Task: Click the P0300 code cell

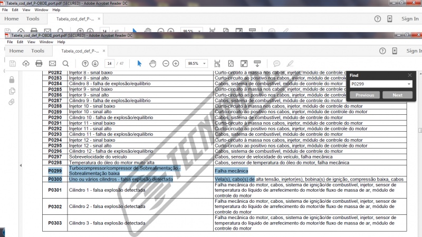Action: coord(55,179)
